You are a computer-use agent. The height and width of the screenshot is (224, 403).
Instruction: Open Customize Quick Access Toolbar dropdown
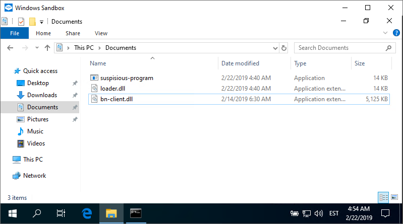pos(41,22)
